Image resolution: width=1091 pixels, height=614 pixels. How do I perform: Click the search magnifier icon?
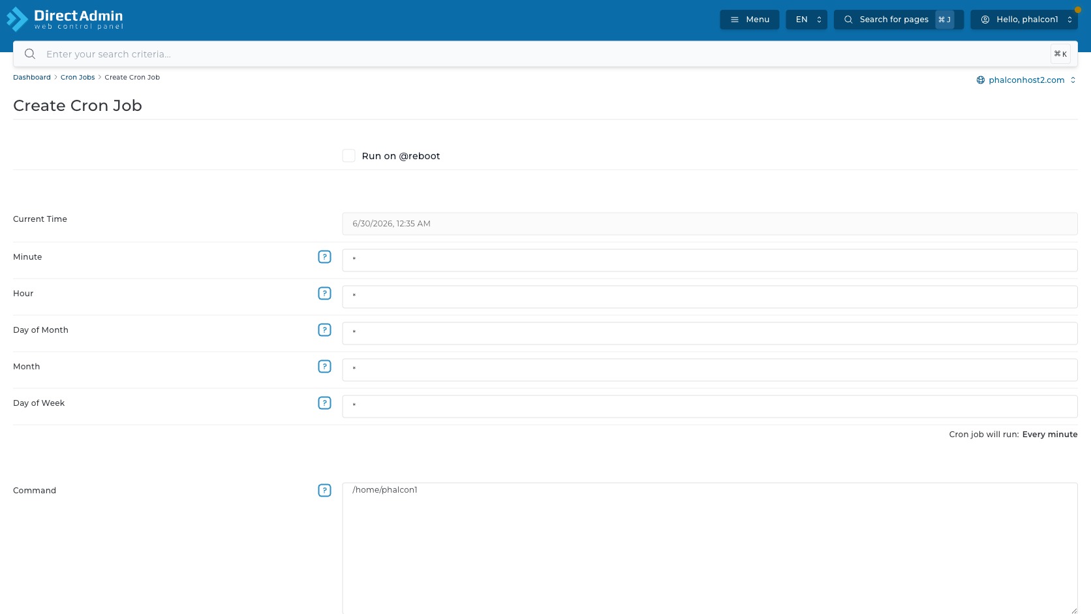point(30,54)
